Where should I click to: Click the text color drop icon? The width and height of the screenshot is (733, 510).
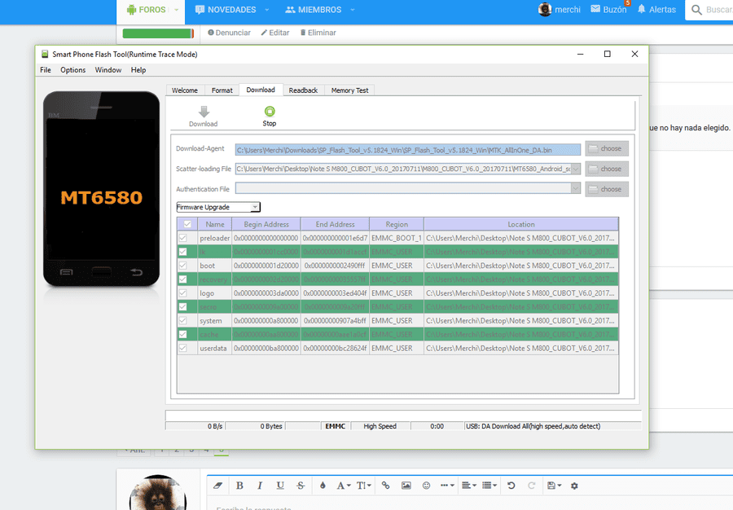pyautogui.click(x=323, y=486)
